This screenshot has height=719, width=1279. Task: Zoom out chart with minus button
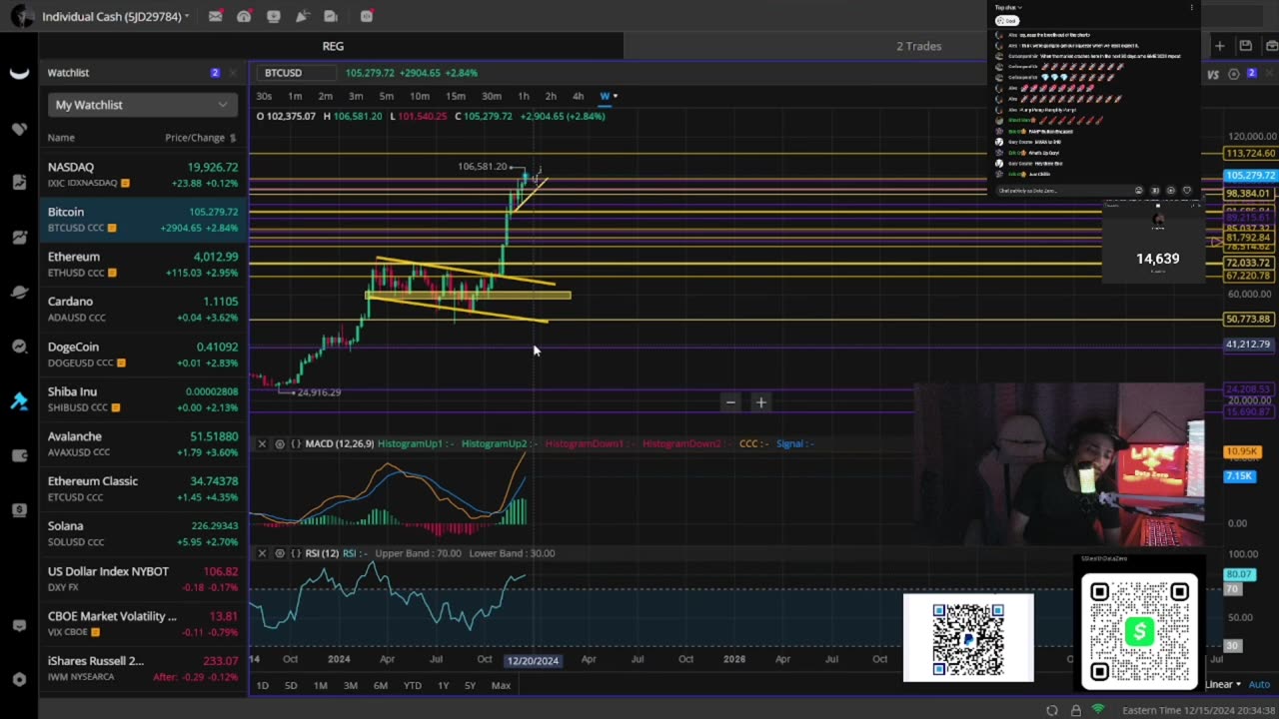coord(730,402)
